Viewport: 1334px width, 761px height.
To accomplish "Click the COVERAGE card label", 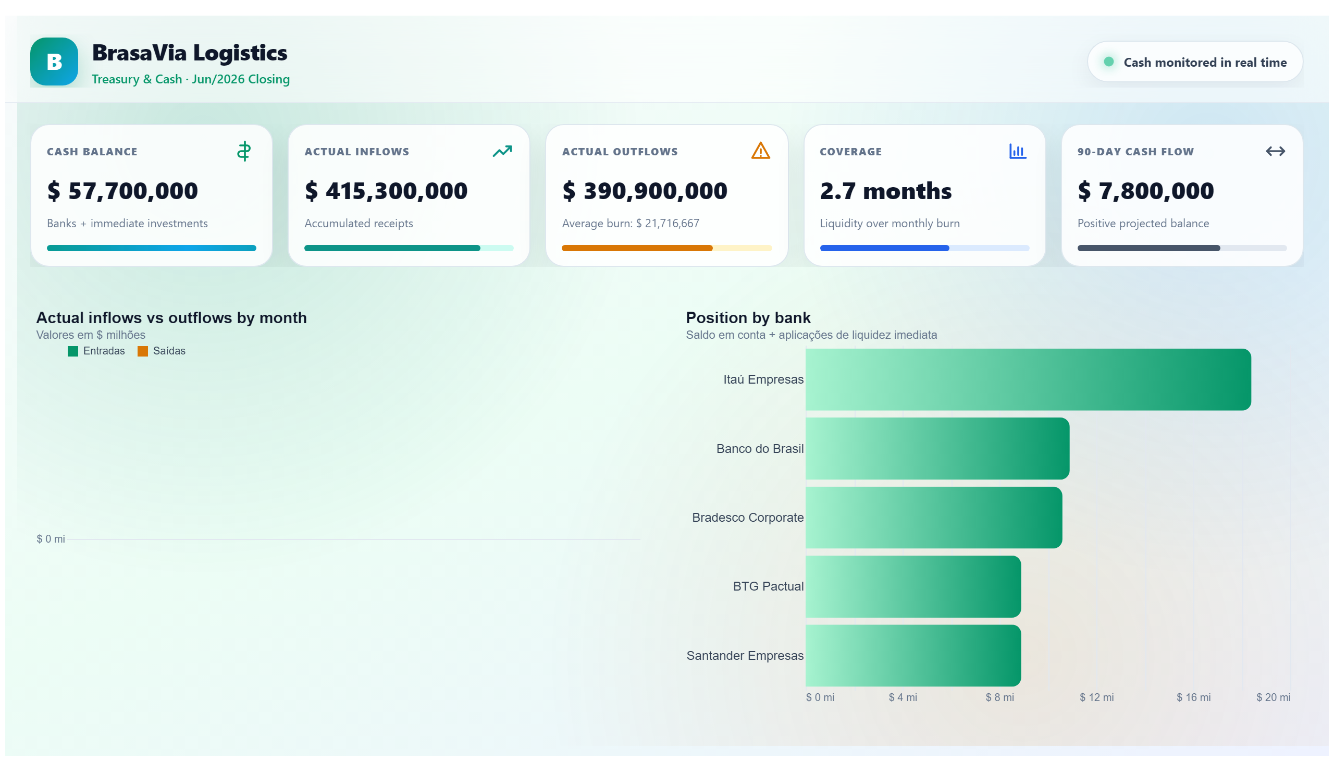I will [x=850, y=152].
